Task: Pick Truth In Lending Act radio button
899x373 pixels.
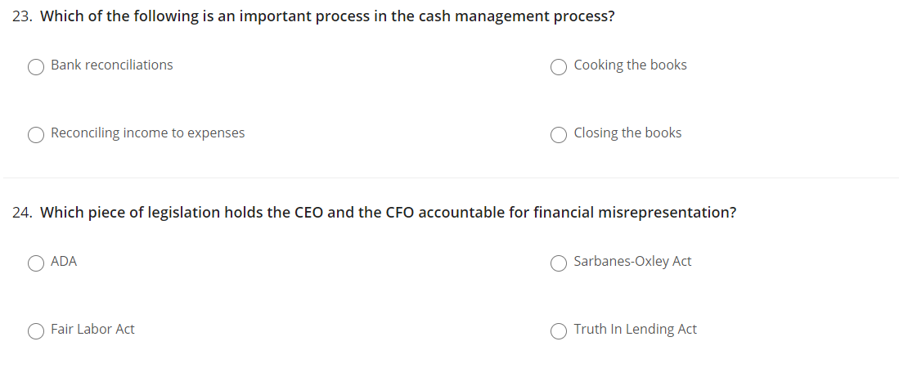Action: point(559,331)
